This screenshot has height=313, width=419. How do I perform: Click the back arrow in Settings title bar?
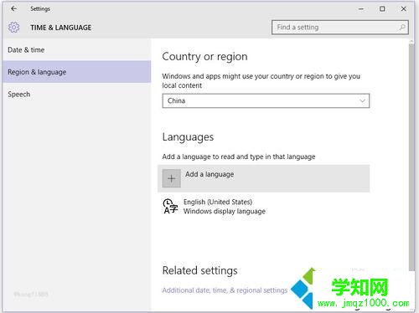click(x=13, y=8)
